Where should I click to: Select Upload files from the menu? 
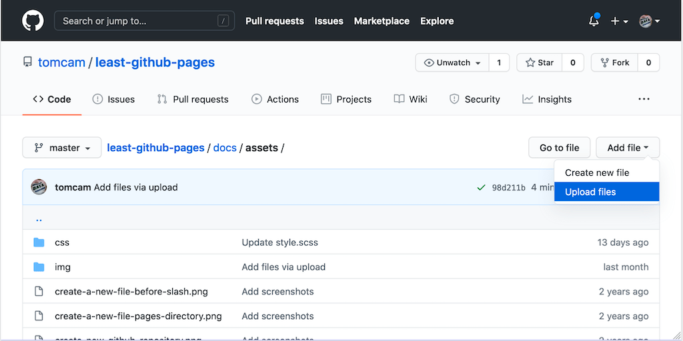pyautogui.click(x=590, y=192)
